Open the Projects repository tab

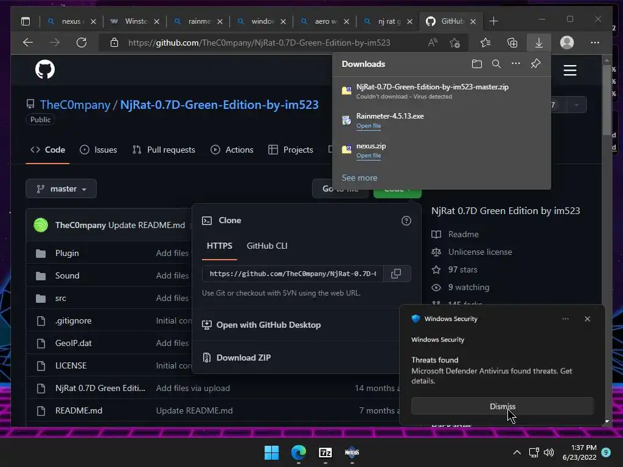point(291,150)
